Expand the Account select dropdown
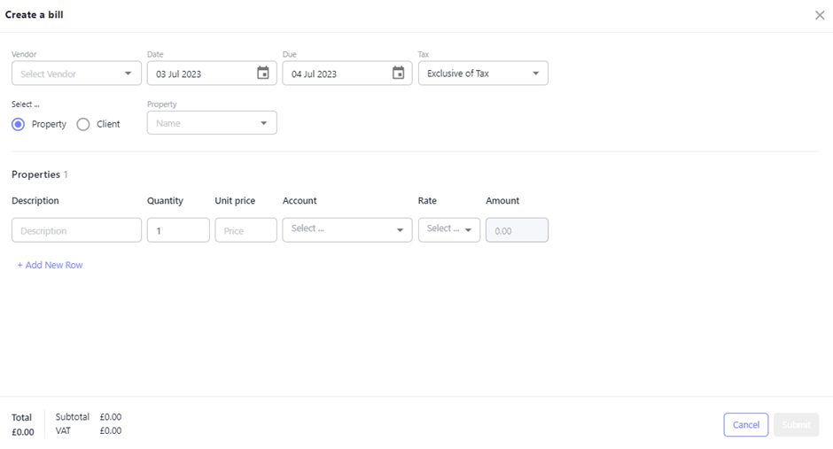The width and height of the screenshot is (833, 449). [346, 229]
